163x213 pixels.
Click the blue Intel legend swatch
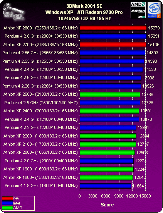[x=8, y=203]
